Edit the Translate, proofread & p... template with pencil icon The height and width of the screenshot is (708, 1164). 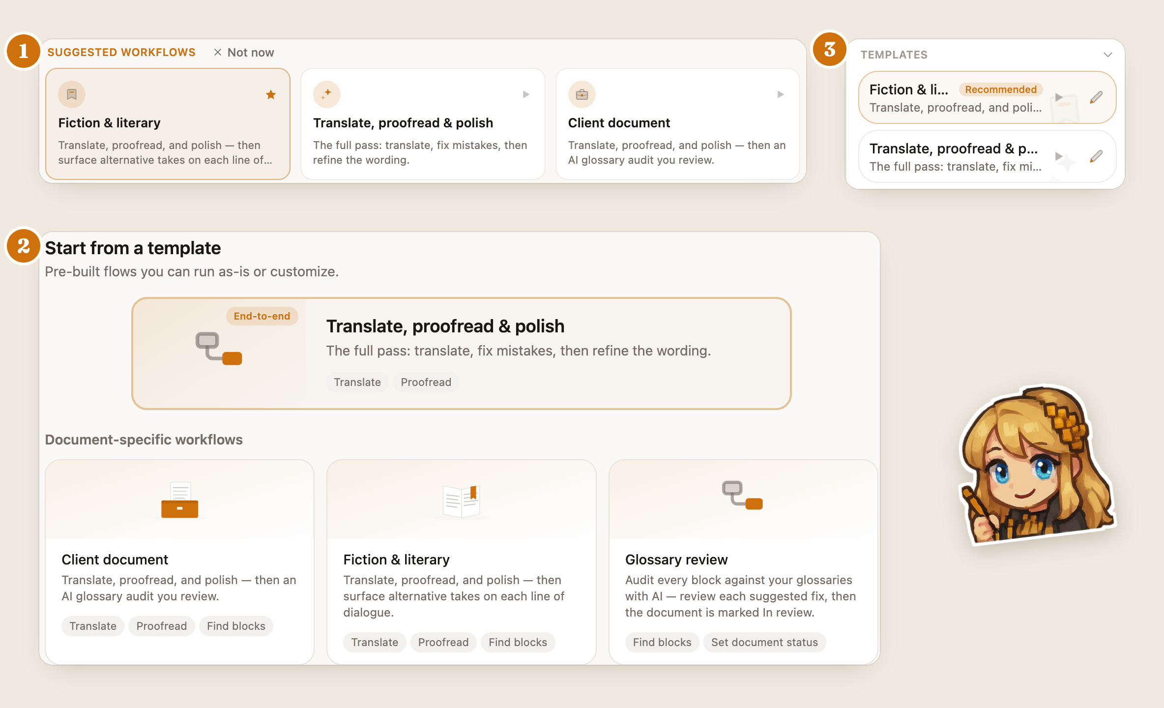pyautogui.click(x=1096, y=156)
